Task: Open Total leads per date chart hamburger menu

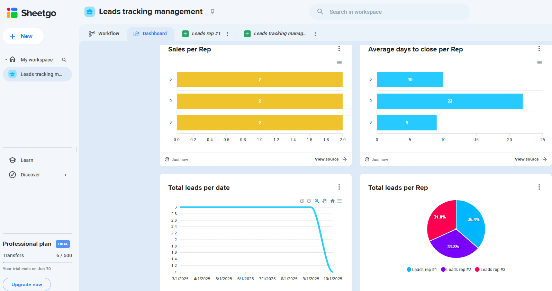Action: pos(340,201)
